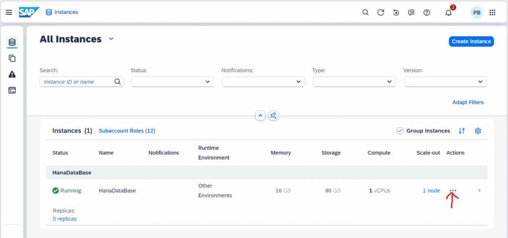This screenshot has width=508, height=238.
Task: Toggle the Group Instances checkbox
Action: [400, 131]
